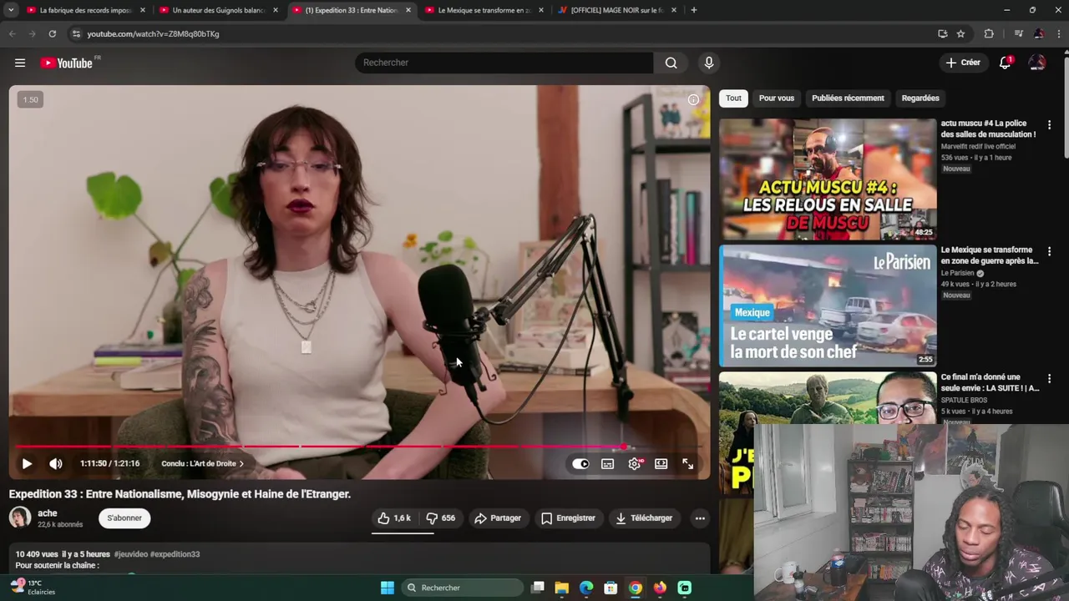Open ache channel avatar
The width and height of the screenshot is (1069, 601).
coord(20,518)
